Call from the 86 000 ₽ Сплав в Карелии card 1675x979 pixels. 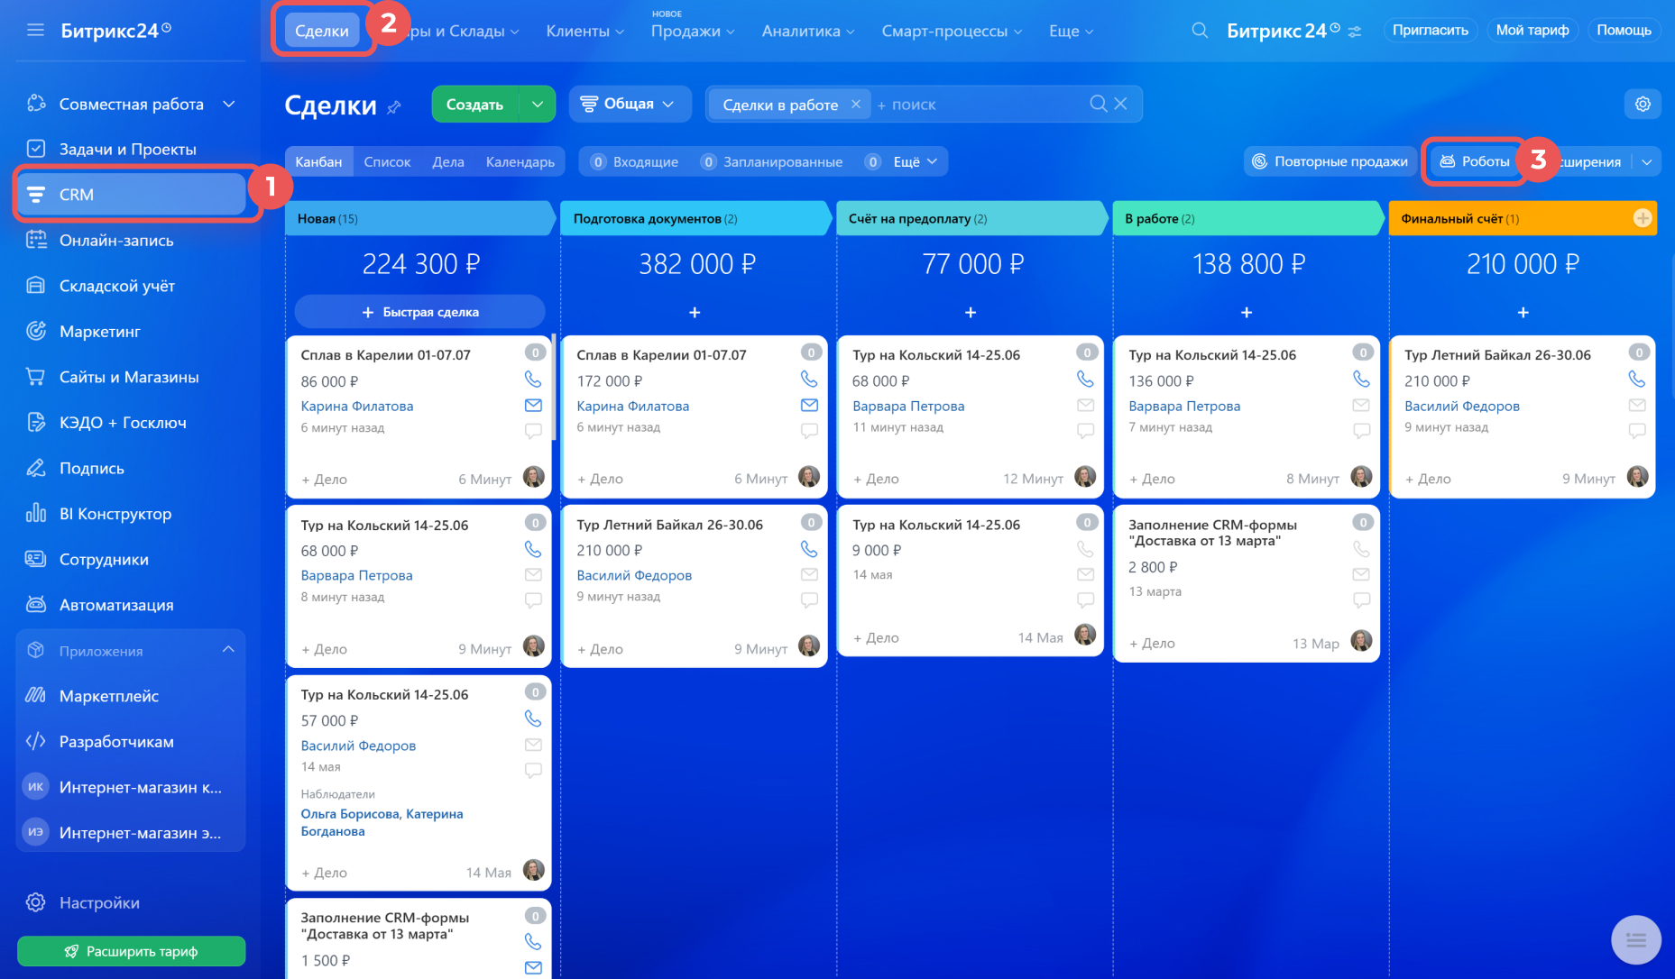click(x=533, y=380)
